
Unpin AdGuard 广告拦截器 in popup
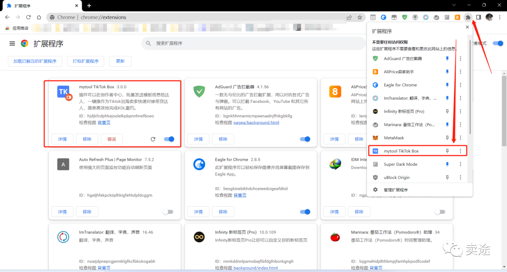point(447,59)
